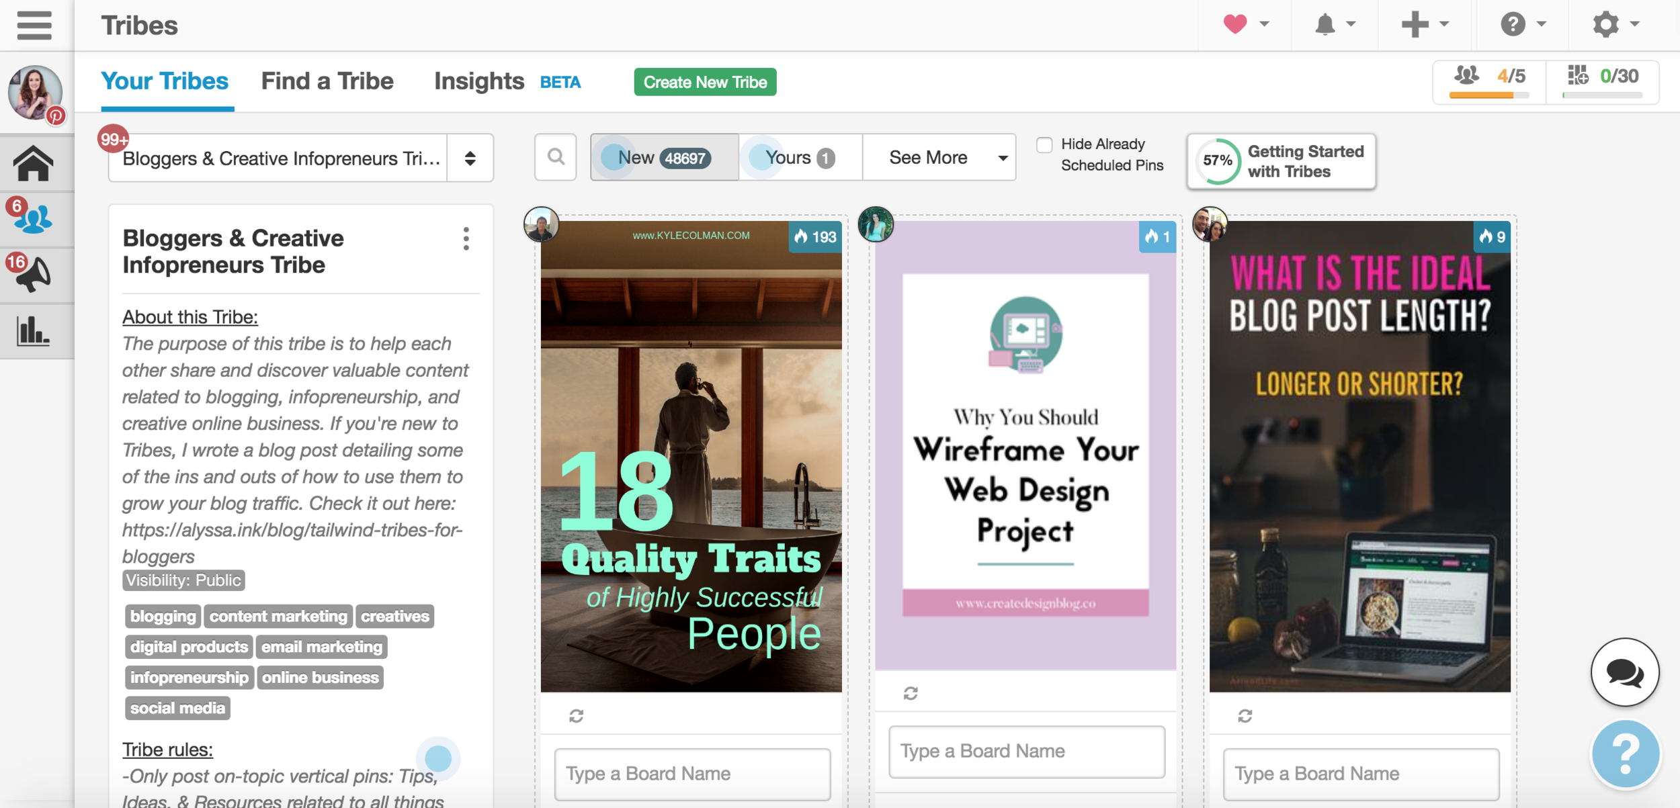Switch to Find a Tribe tab

click(x=327, y=81)
